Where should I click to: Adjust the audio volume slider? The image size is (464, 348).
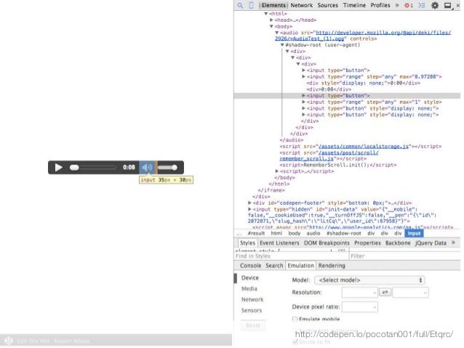click(x=167, y=168)
